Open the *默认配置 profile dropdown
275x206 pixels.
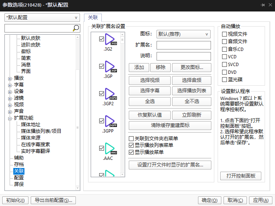click(x=42, y=17)
